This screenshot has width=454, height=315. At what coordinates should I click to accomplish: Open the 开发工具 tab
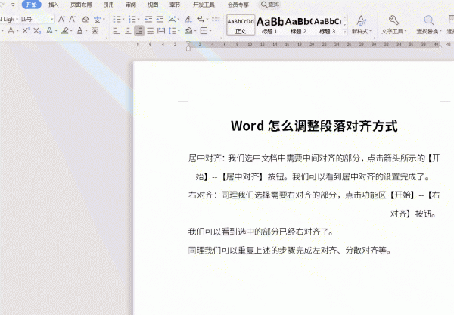tap(204, 5)
